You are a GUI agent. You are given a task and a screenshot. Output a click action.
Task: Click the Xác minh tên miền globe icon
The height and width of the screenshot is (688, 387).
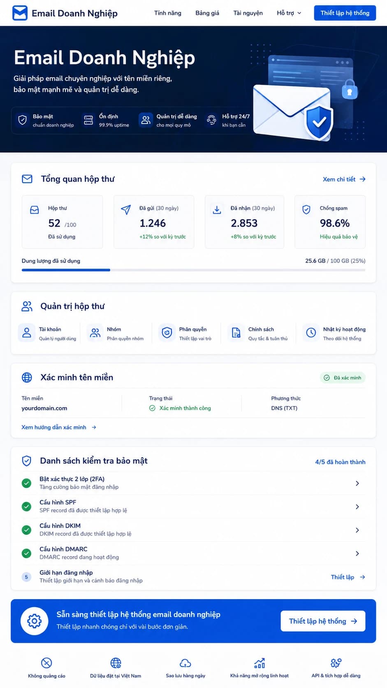(27, 377)
